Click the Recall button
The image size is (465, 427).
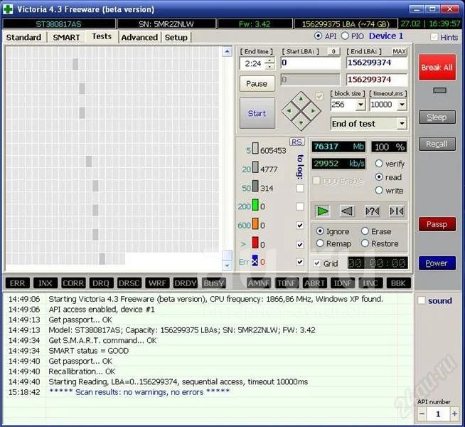tap(437, 144)
